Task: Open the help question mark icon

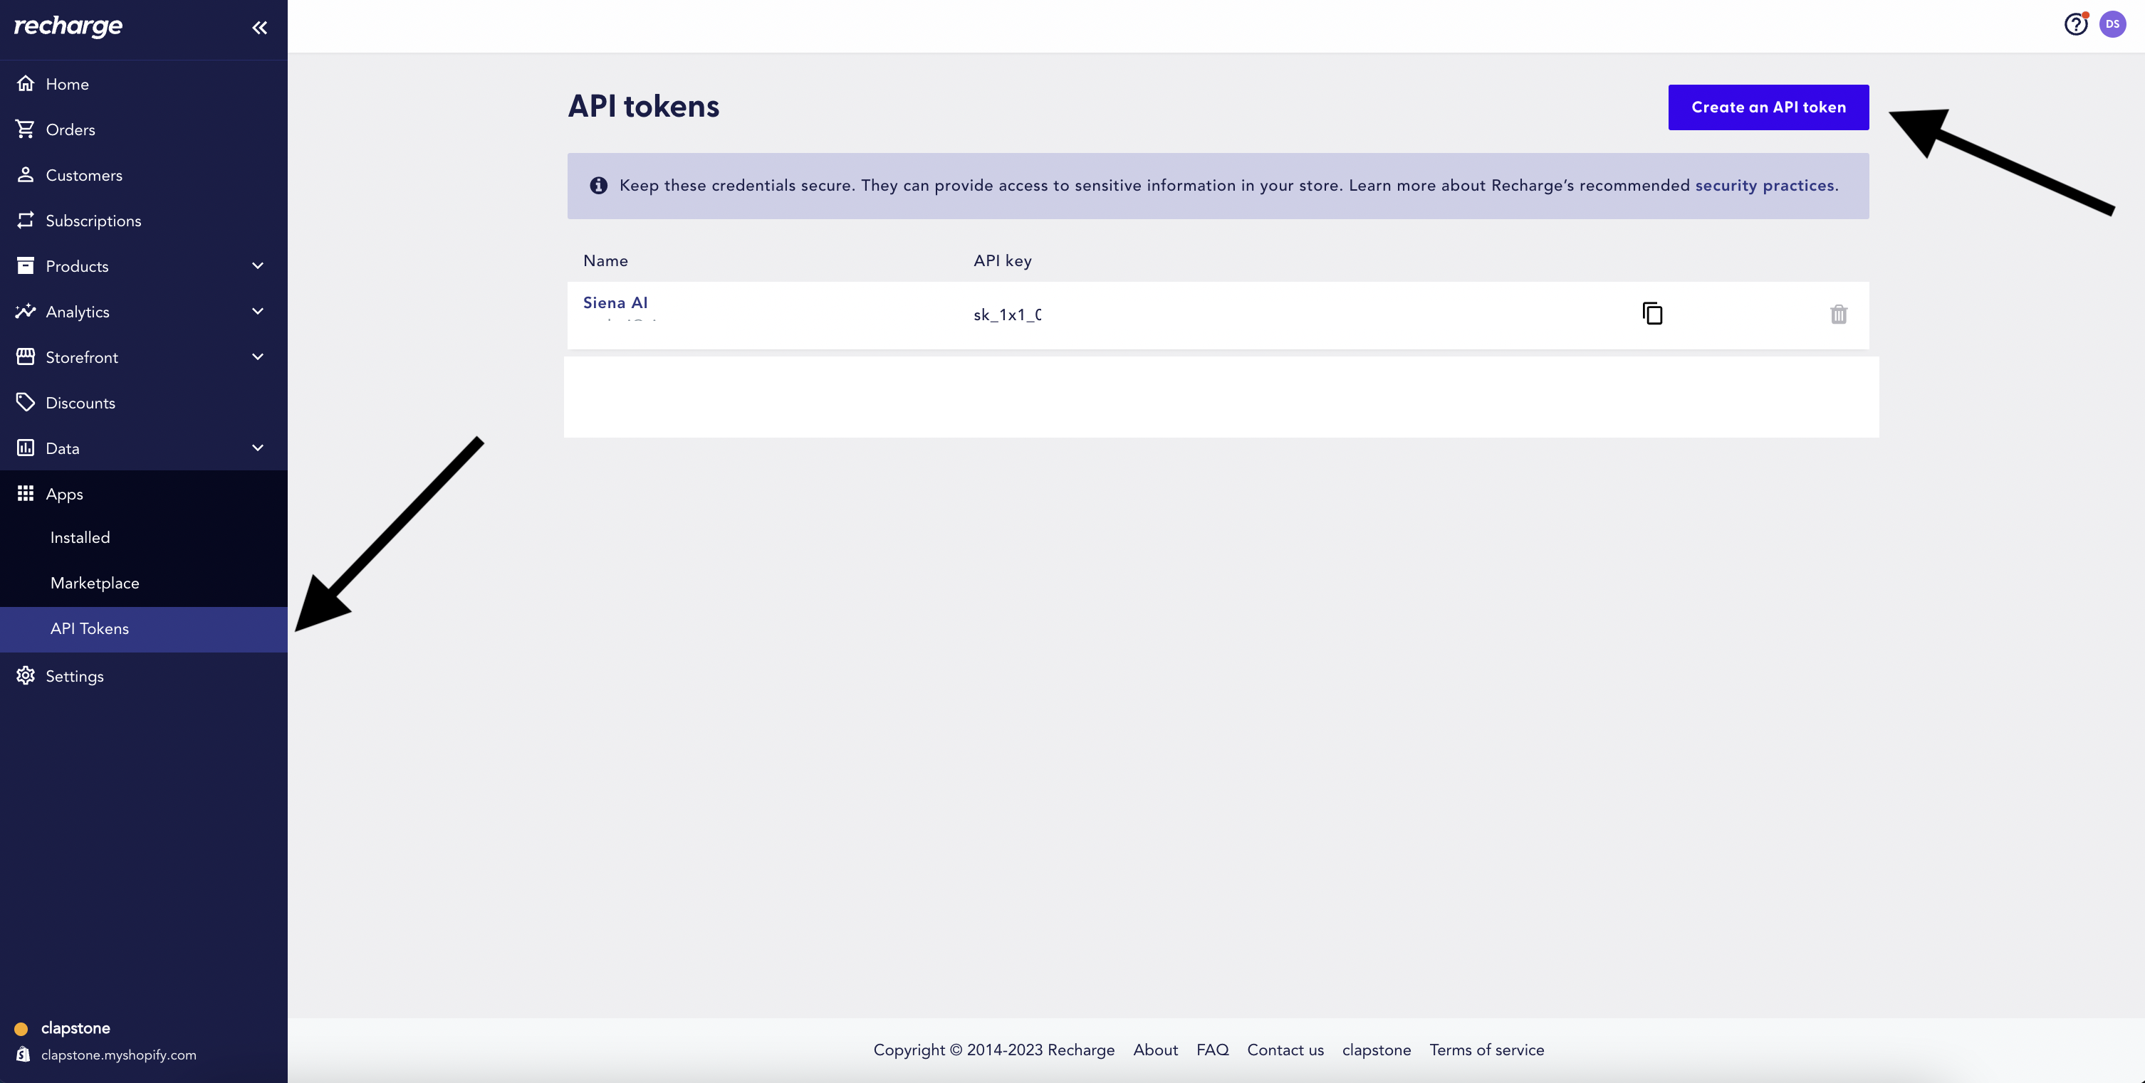Action: pyautogui.click(x=2076, y=24)
